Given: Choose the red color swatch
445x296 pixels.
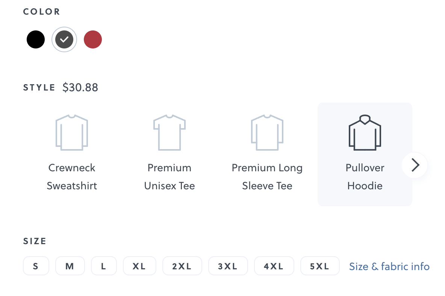Looking at the screenshot, I should pos(93,39).
